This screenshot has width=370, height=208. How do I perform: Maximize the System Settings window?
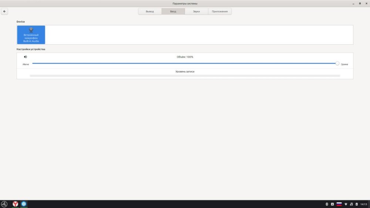coord(360,3)
